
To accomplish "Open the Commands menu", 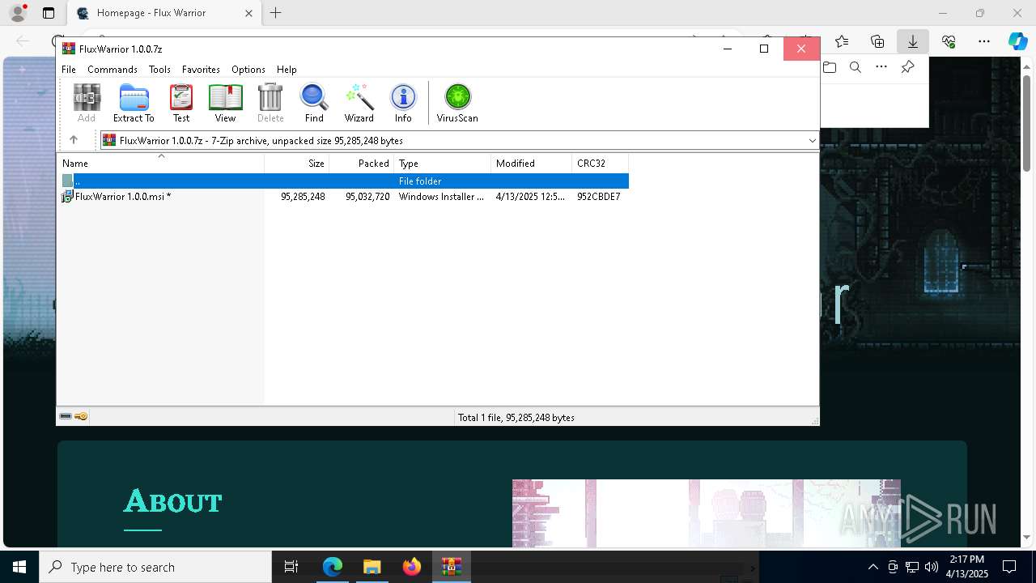I will click(113, 70).
